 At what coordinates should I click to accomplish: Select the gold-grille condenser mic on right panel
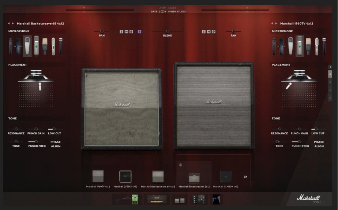tap(308, 46)
